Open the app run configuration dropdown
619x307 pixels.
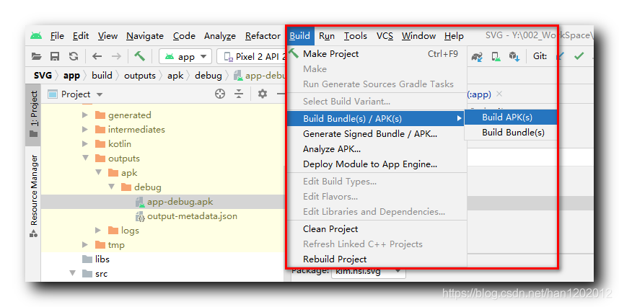point(185,56)
